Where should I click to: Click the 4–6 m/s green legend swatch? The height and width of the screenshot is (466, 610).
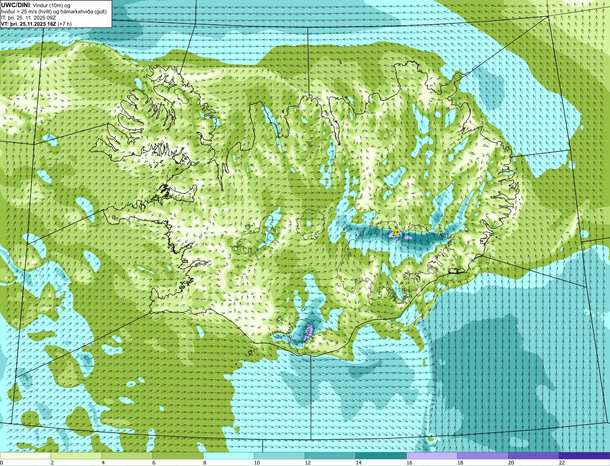(127, 456)
